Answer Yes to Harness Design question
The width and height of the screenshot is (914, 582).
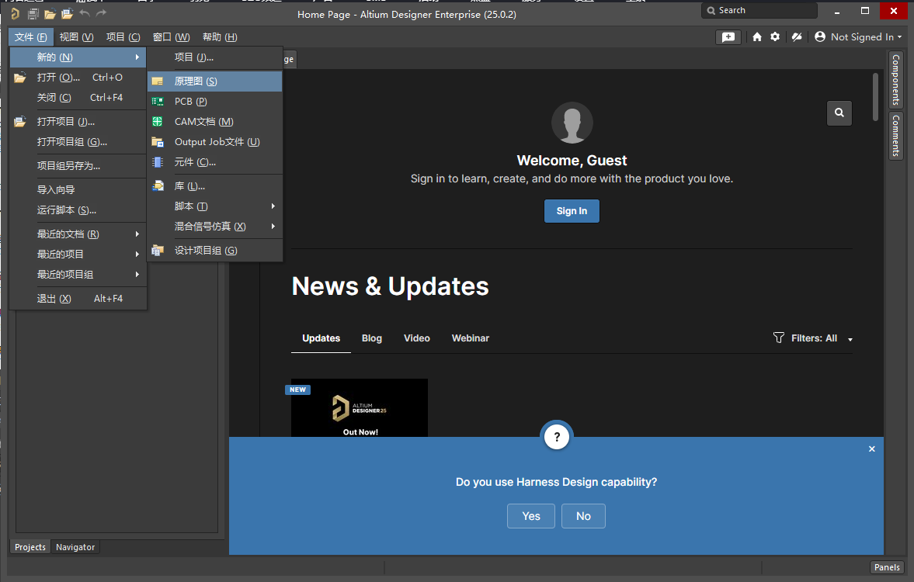click(x=531, y=516)
